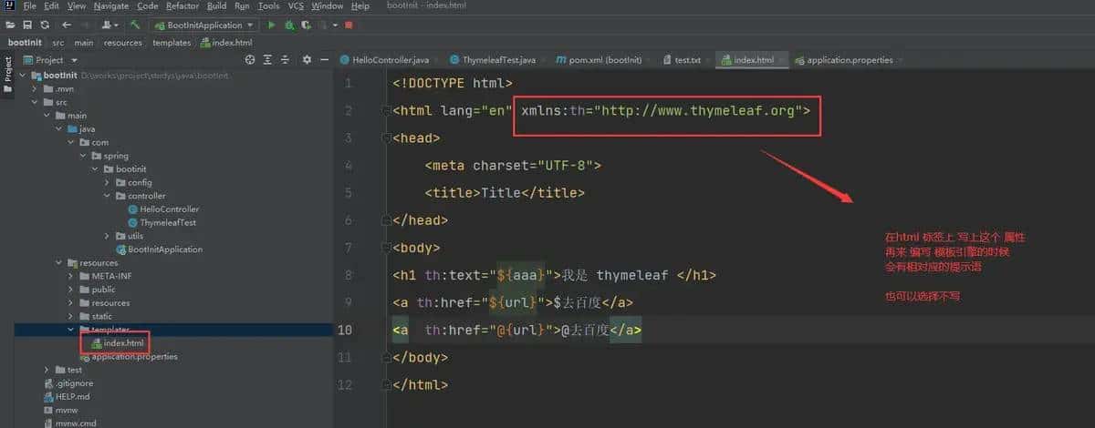The height and width of the screenshot is (428, 1095).
Task: Run with coverage icon
Action: tap(306, 25)
